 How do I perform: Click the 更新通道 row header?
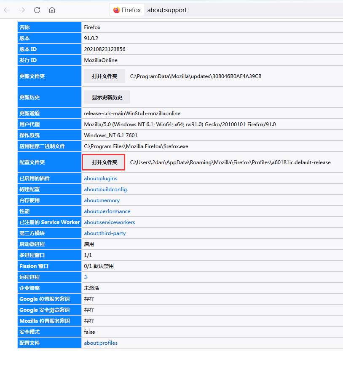[49, 114]
